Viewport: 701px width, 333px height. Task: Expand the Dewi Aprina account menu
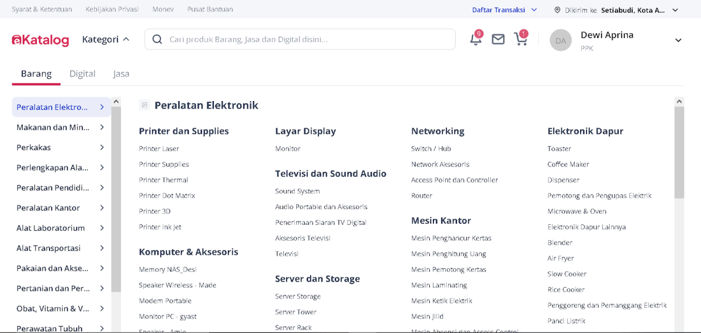678,40
